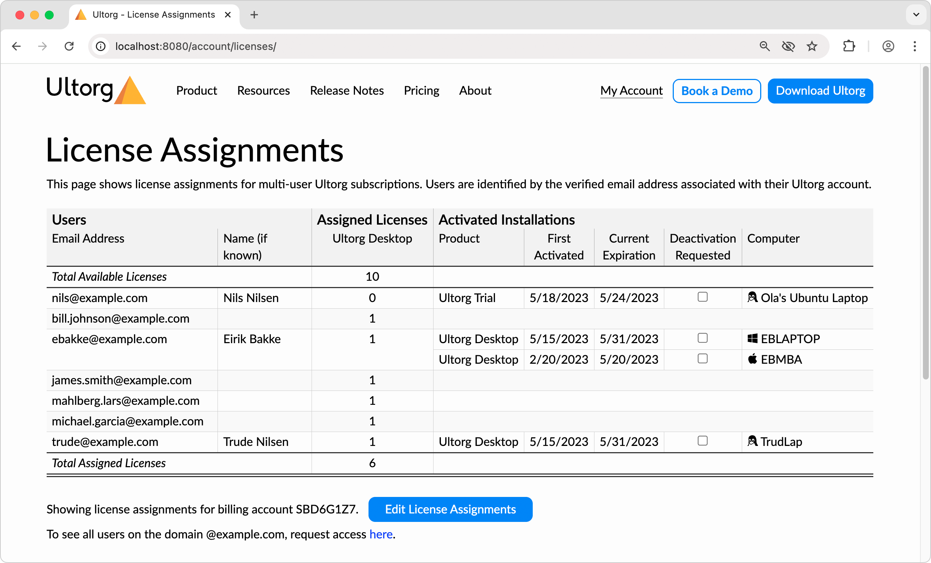This screenshot has width=931, height=563.
Task: Click the dropdown chevron at the window's top right
Action: pyautogui.click(x=916, y=15)
